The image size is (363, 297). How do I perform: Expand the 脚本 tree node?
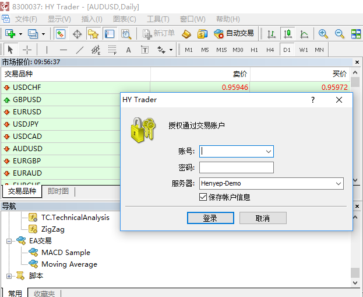pyautogui.click(x=9, y=276)
